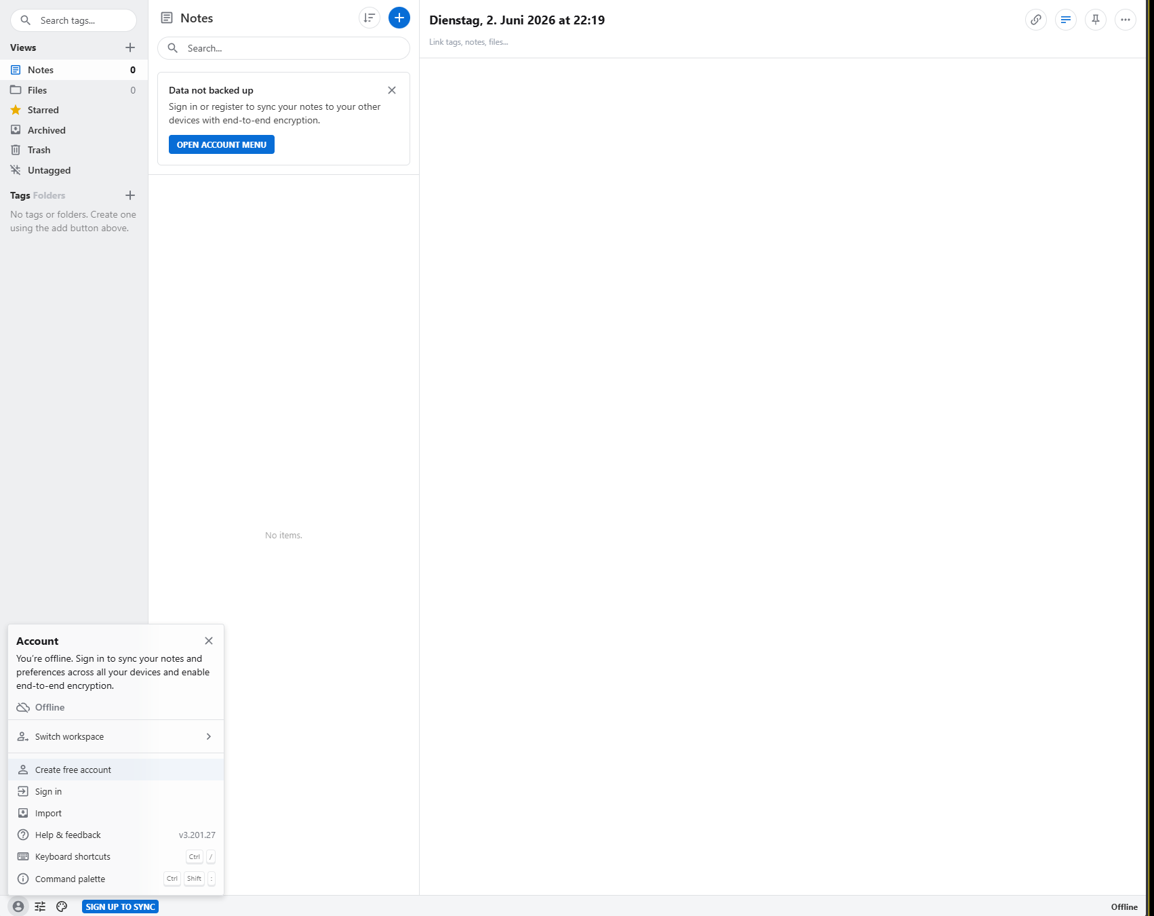Image resolution: width=1154 pixels, height=916 pixels.
Task: Dismiss the Data not backed up banner
Action: coord(392,90)
